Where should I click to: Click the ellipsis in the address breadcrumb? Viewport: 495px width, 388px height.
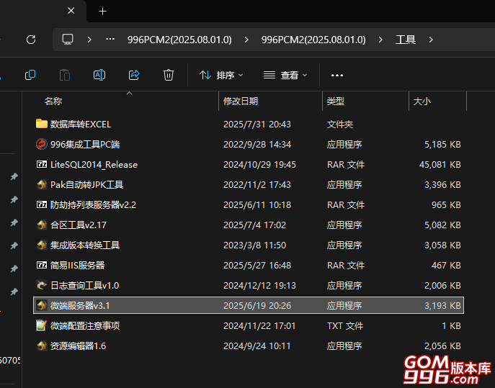pyautogui.click(x=110, y=40)
